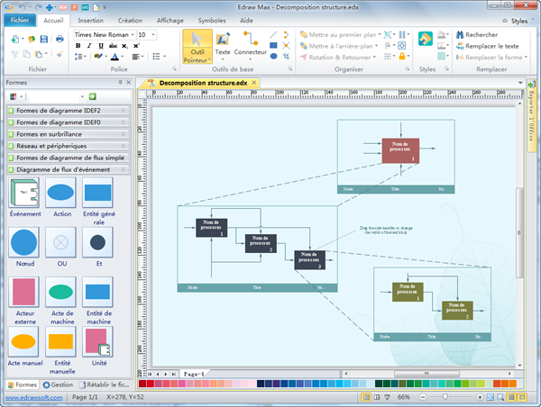This screenshot has height=407, width=541.
Task: Select the Connecteur tool
Action: click(x=251, y=45)
